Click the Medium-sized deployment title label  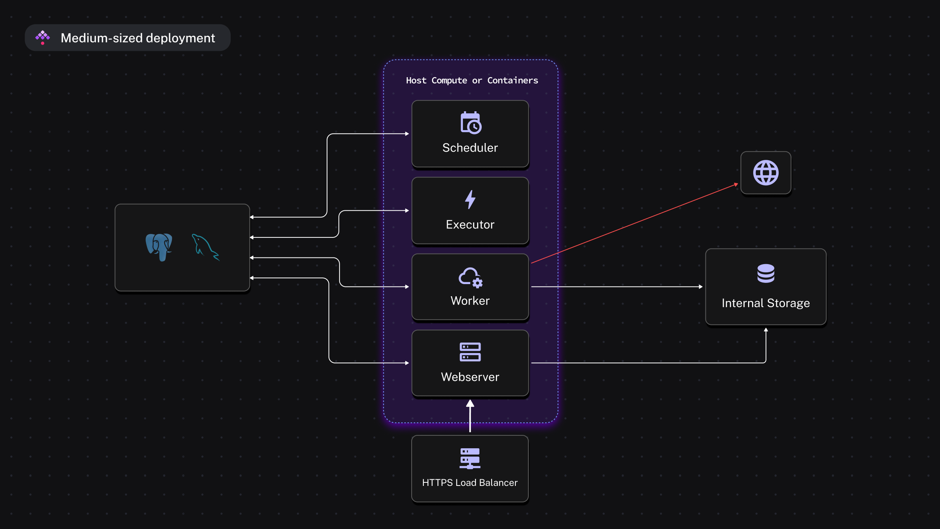(x=137, y=38)
